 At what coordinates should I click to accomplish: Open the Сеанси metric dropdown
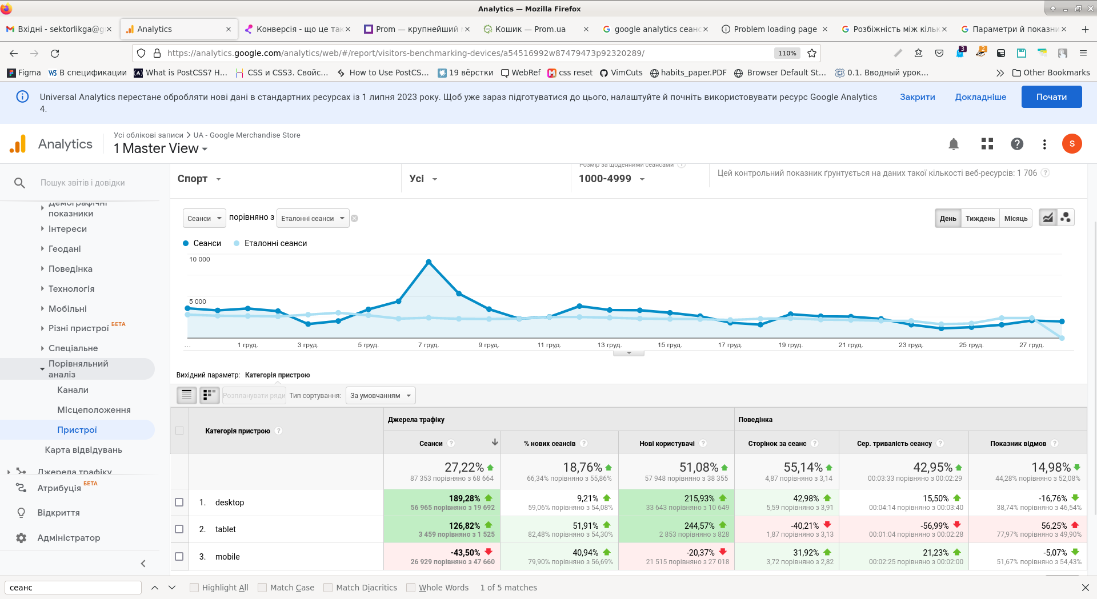click(x=204, y=219)
